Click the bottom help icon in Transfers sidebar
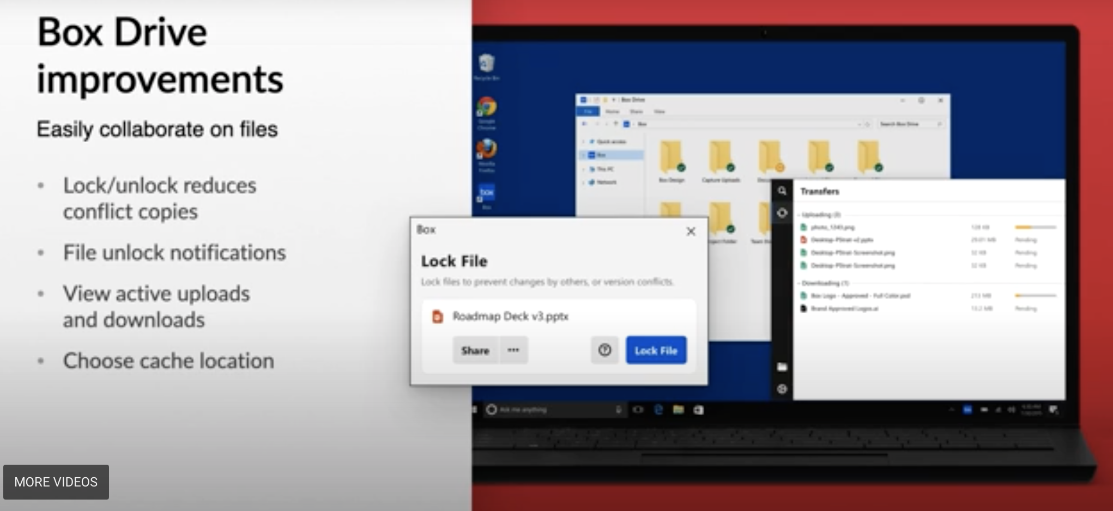The image size is (1113, 511). click(782, 389)
